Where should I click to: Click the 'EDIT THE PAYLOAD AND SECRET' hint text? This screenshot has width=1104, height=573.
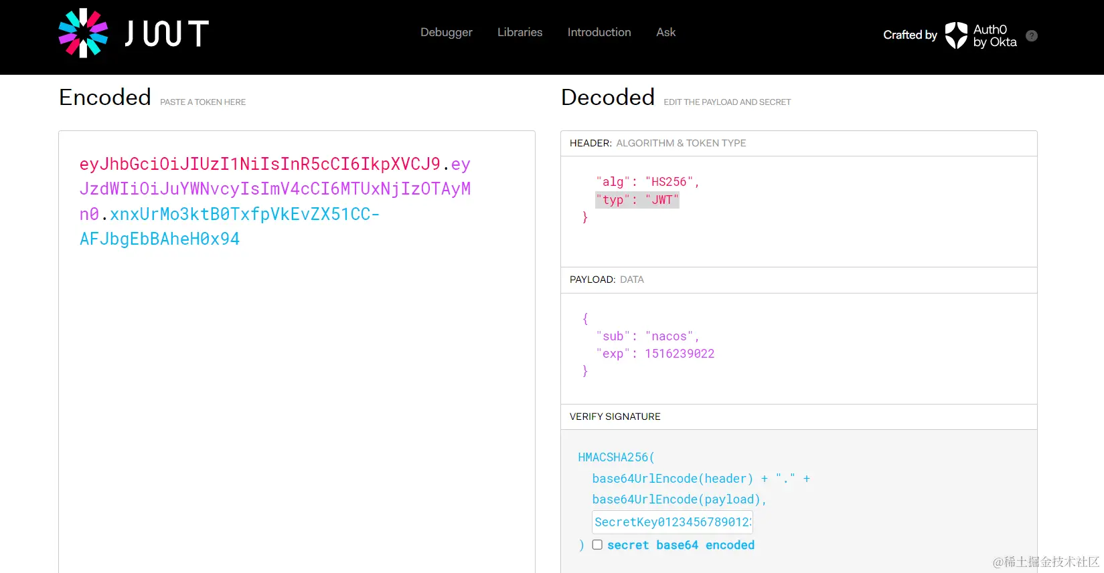tap(727, 102)
